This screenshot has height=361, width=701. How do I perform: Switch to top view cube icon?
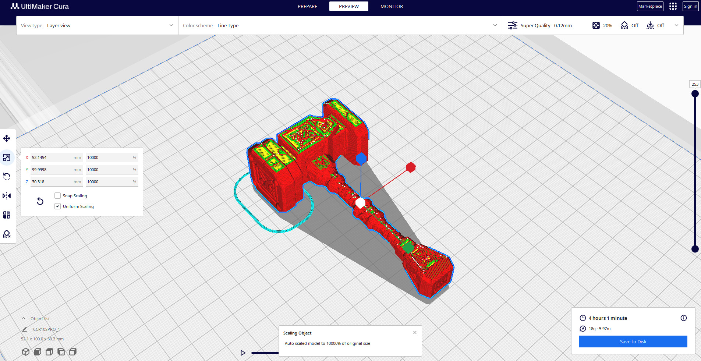point(49,352)
